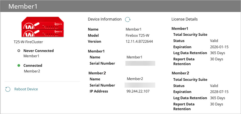241x114 pixels.
Task: Click the Device Information heading
Action: [x=105, y=19]
